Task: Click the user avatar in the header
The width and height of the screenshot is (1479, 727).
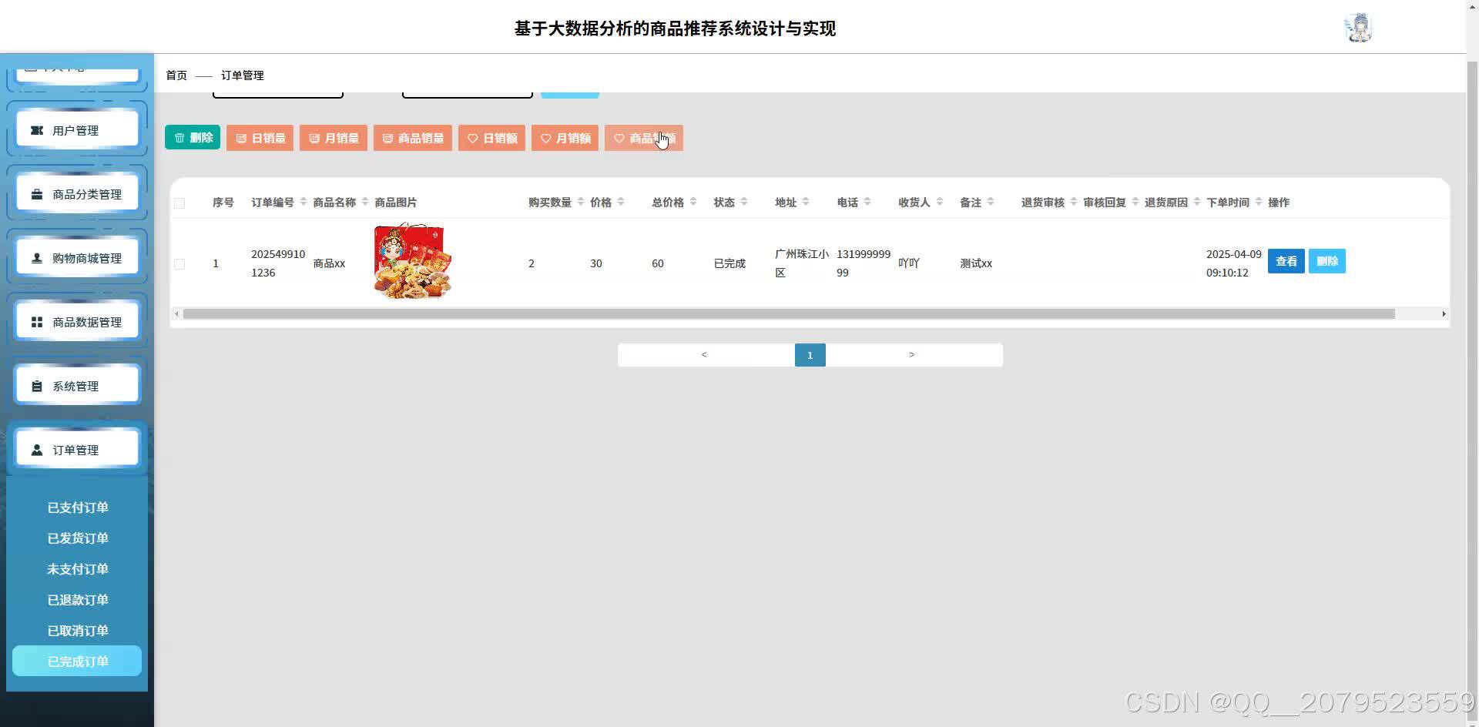Action: click(x=1358, y=28)
